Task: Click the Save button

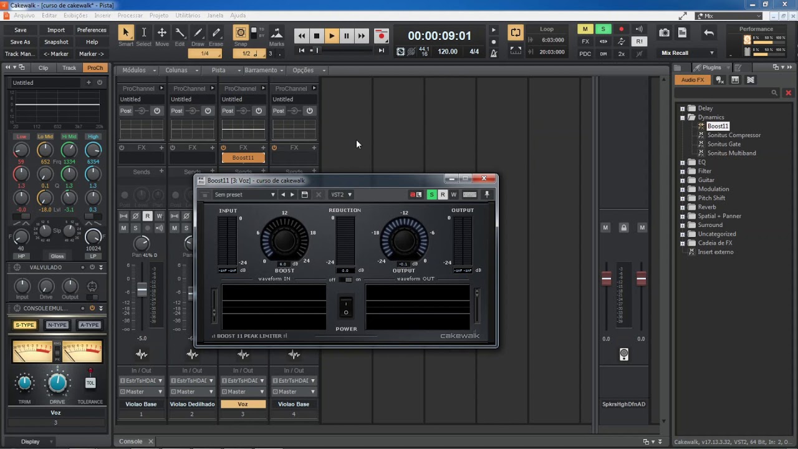Action: point(21,30)
